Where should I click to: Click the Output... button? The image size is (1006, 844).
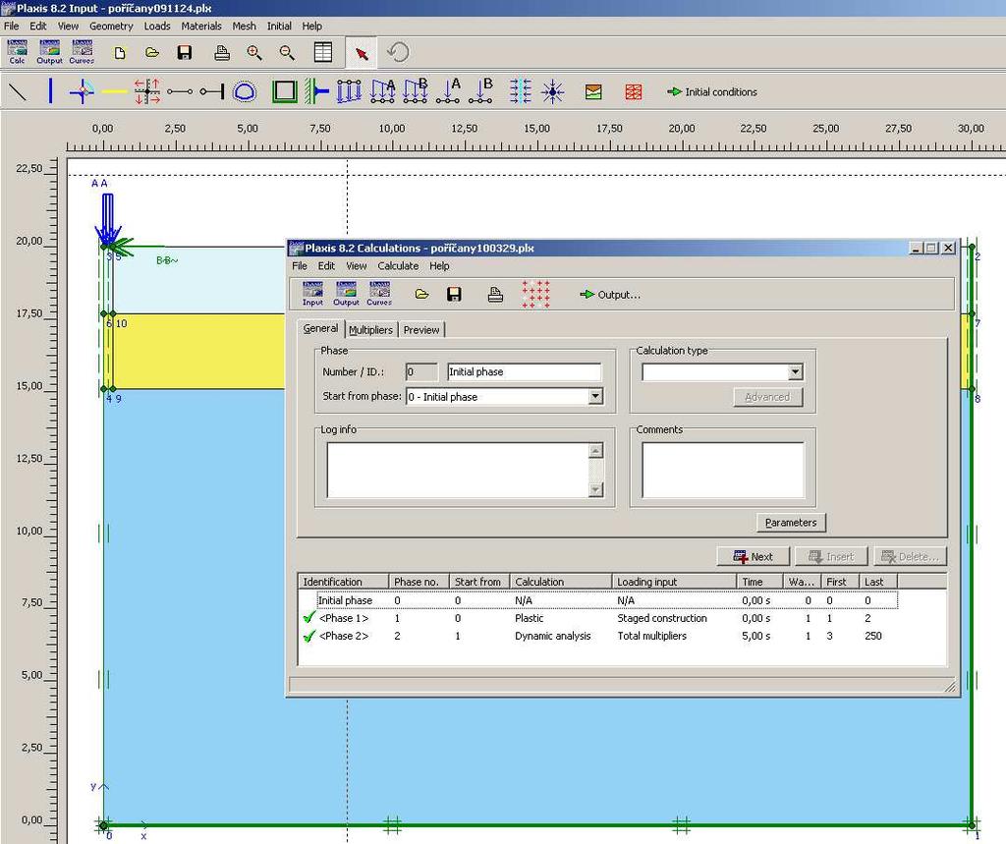pos(609,295)
